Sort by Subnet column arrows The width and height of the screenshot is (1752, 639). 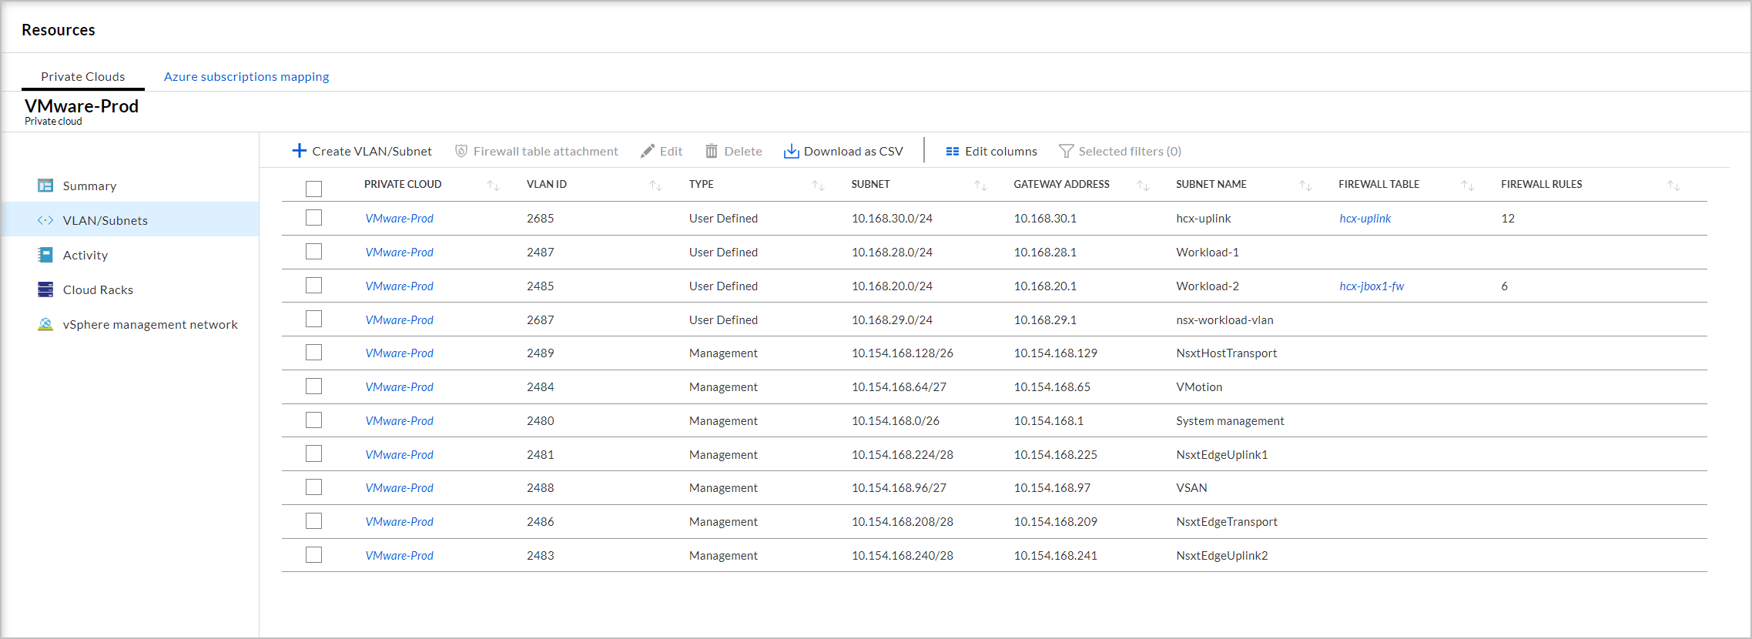(x=981, y=186)
